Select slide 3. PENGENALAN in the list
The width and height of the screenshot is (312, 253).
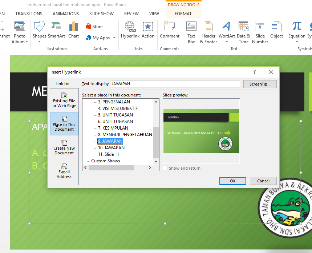tap(114, 102)
